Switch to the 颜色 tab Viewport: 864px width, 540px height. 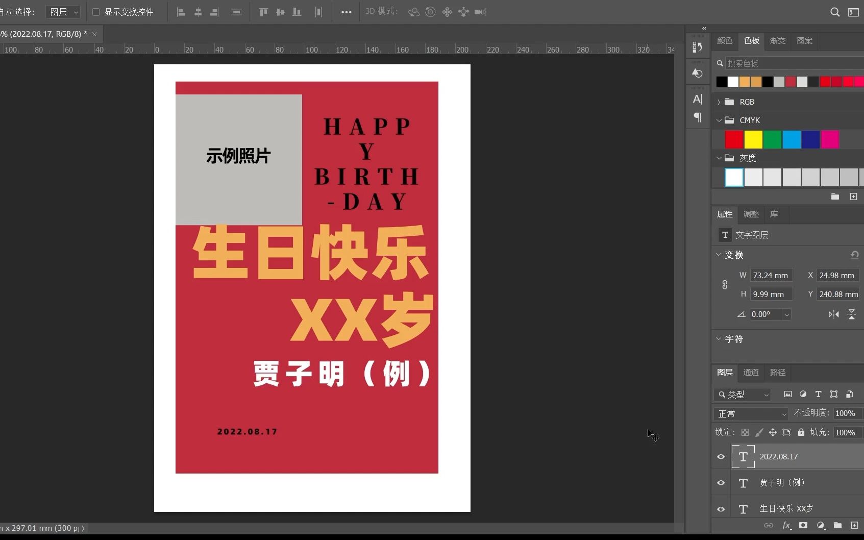725,41
